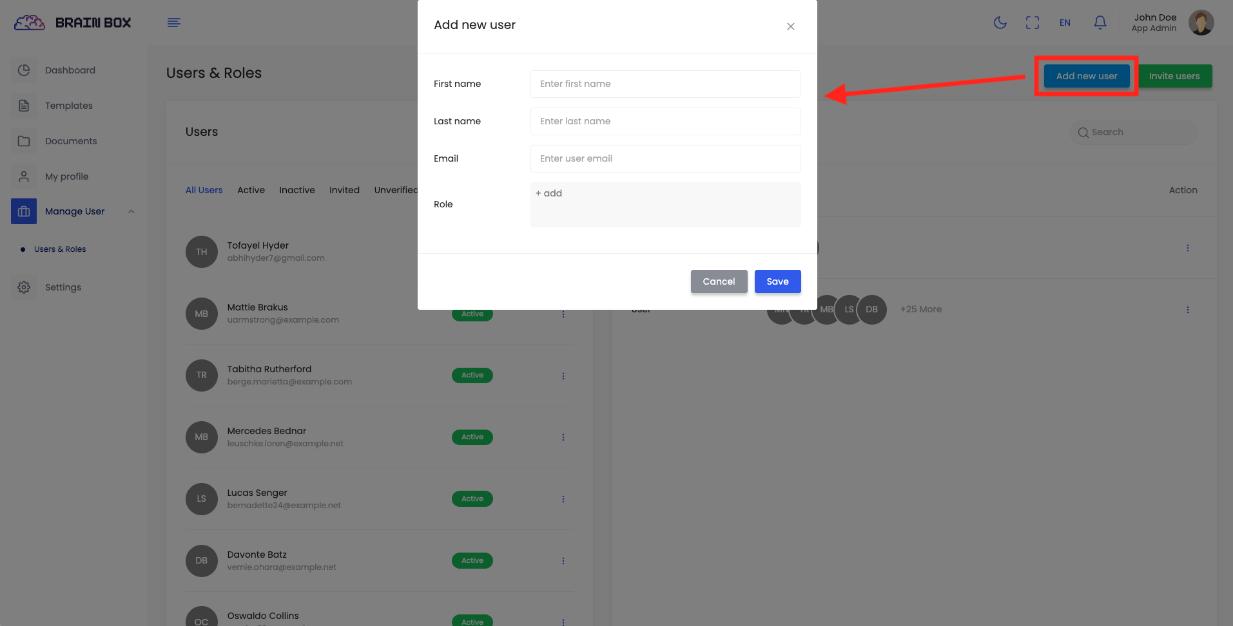
Task: Close the Add new user dialog
Action: point(790,26)
